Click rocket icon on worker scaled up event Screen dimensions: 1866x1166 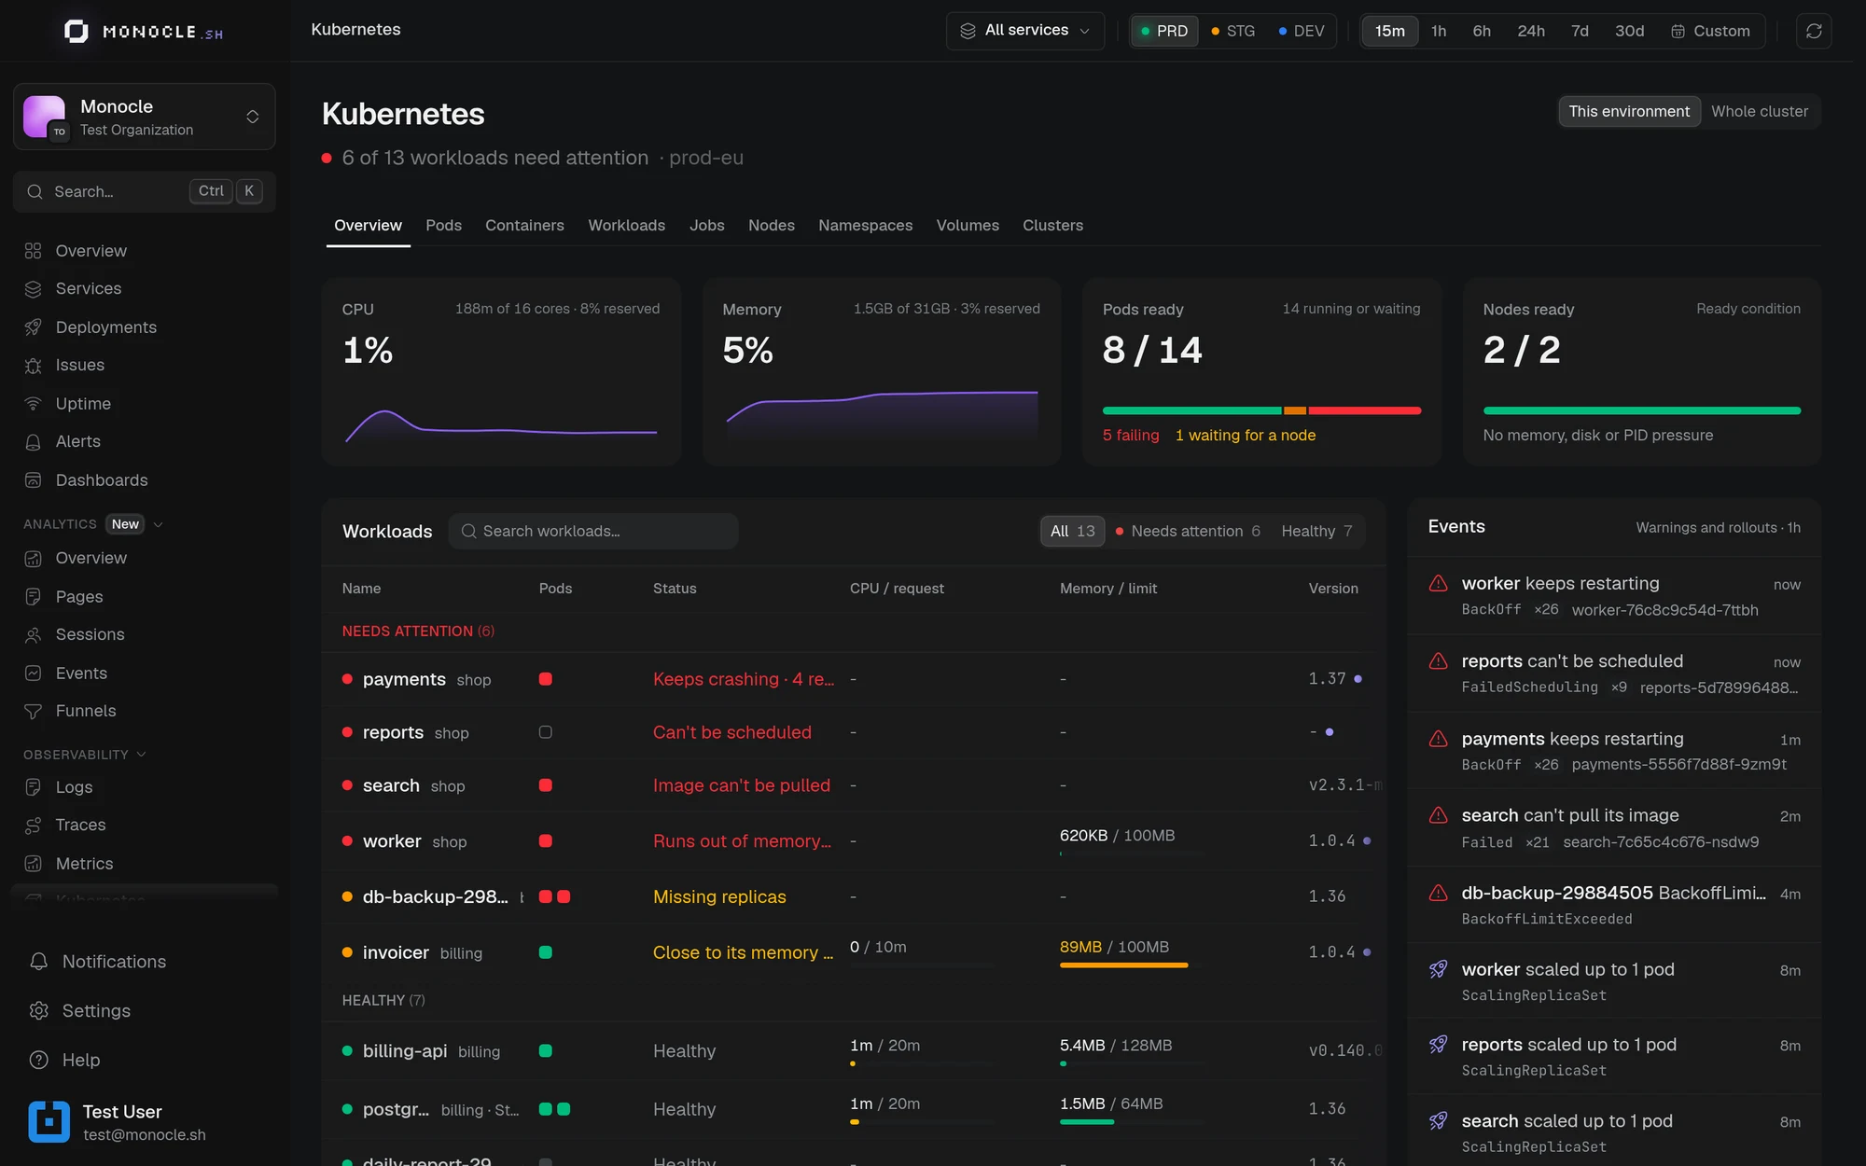1439,970
